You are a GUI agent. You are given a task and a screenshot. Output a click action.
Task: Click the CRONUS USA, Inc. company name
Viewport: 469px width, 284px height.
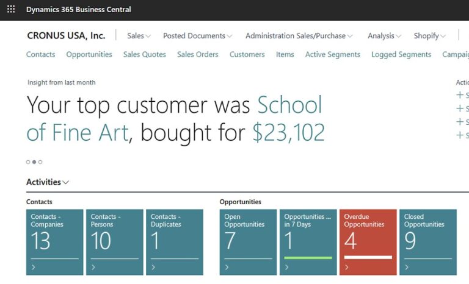coord(66,35)
